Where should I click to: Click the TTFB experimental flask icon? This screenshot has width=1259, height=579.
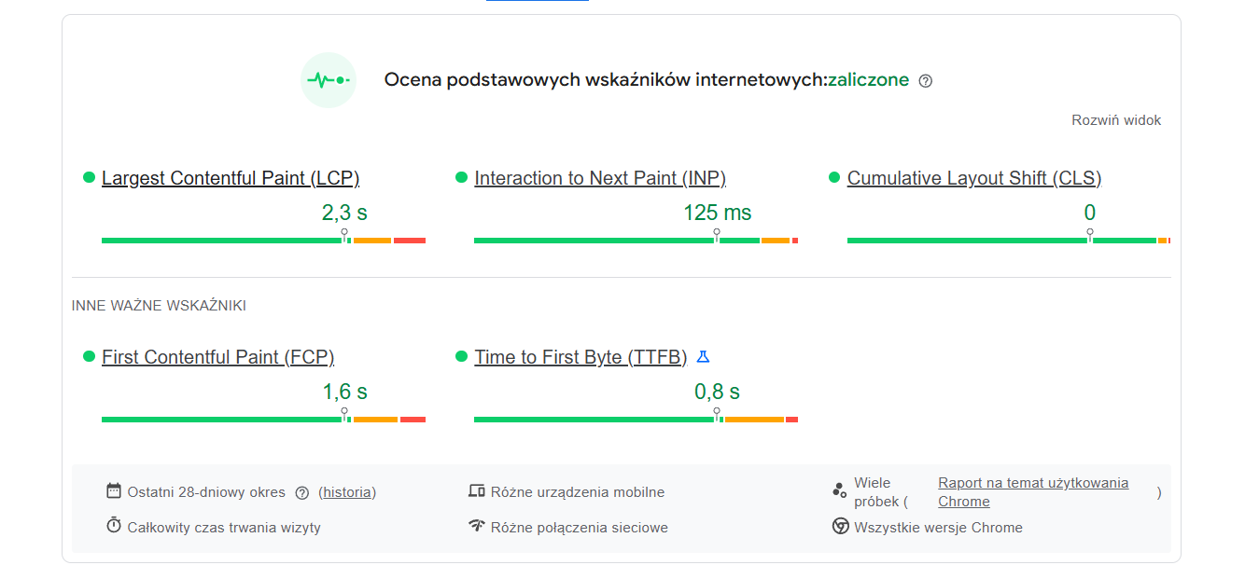704,357
